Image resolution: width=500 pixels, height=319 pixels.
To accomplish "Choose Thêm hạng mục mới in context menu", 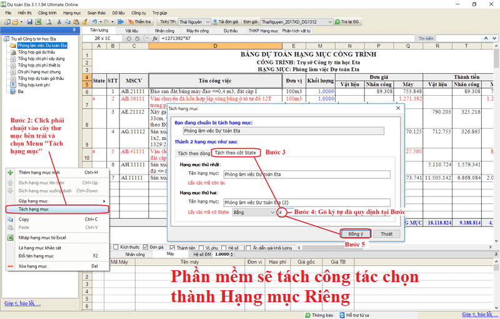I will click(x=57, y=173).
